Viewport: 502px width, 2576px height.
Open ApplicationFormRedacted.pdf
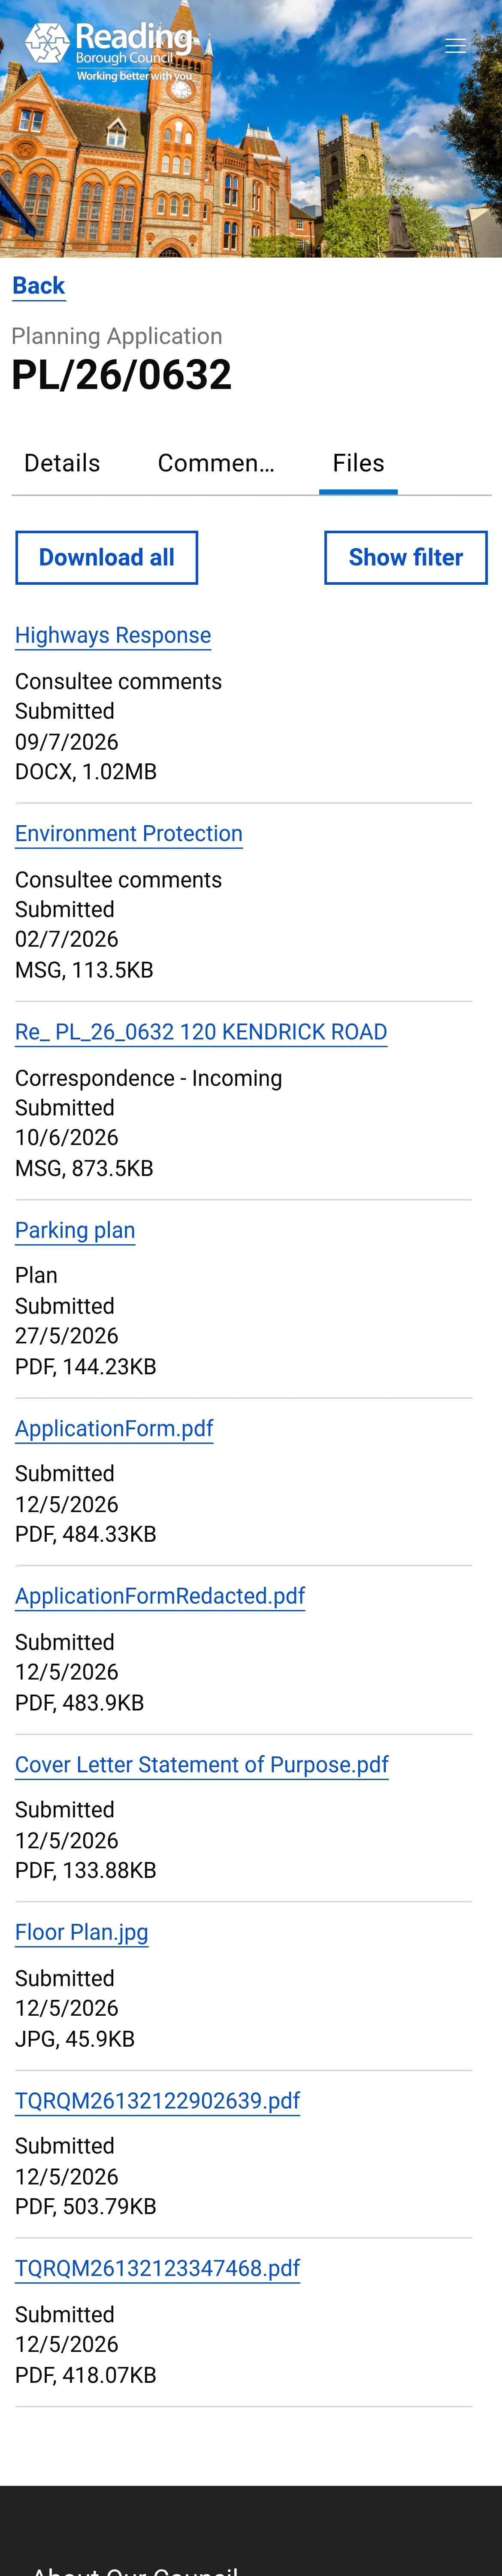[160, 1596]
